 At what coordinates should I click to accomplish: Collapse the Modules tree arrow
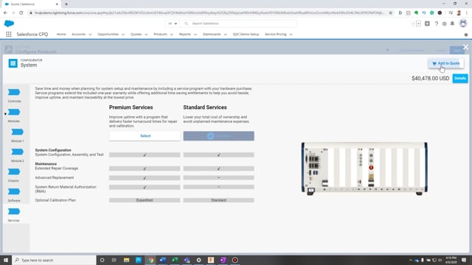[x=5, y=114]
